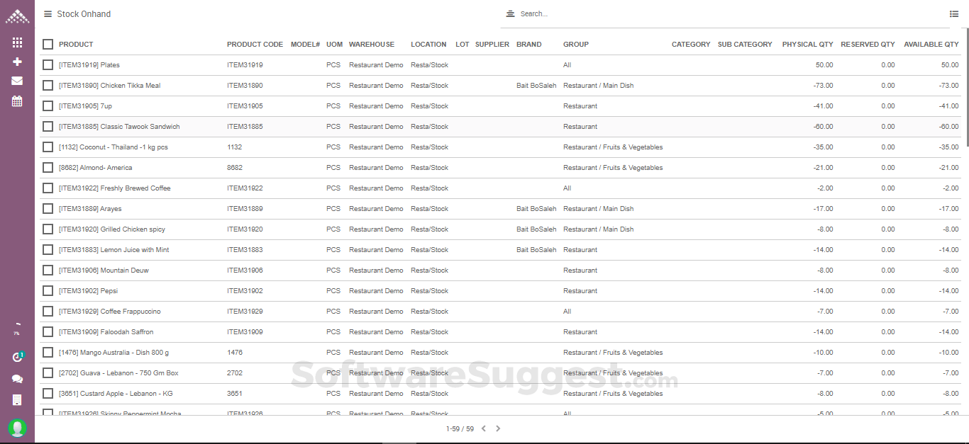Click the 7% progress indicator
969x444 pixels.
click(x=17, y=329)
